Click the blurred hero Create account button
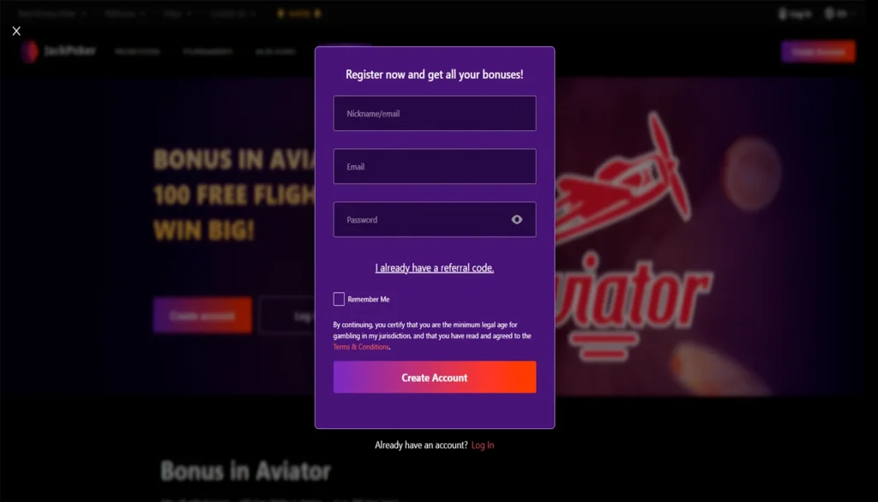The image size is (878, 502). coord(202,315)
